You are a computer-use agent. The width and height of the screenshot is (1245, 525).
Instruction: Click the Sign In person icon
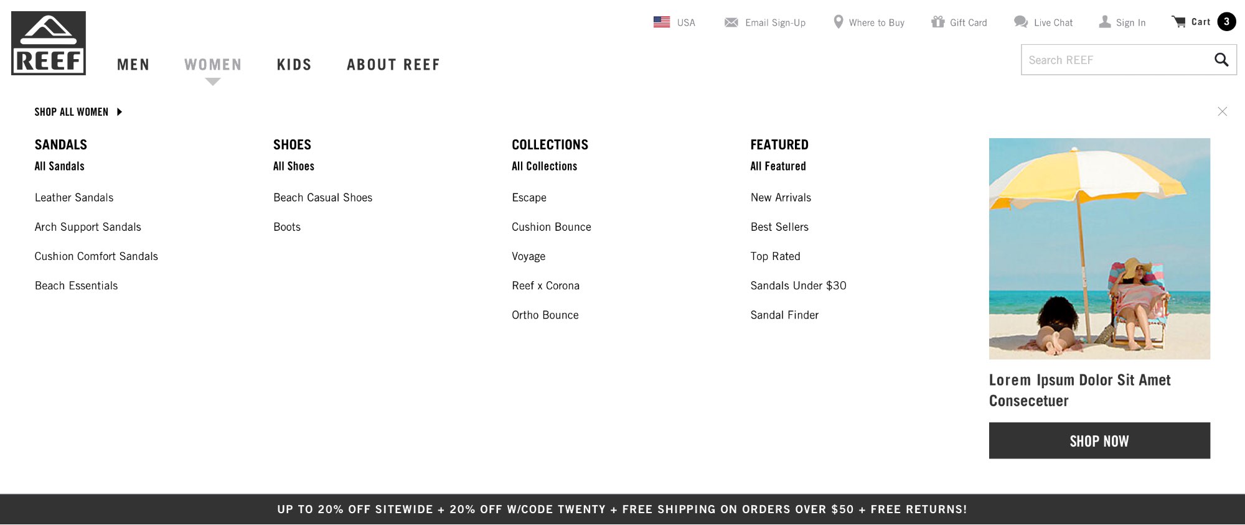pyautogui.click(x=1105, y=22)
